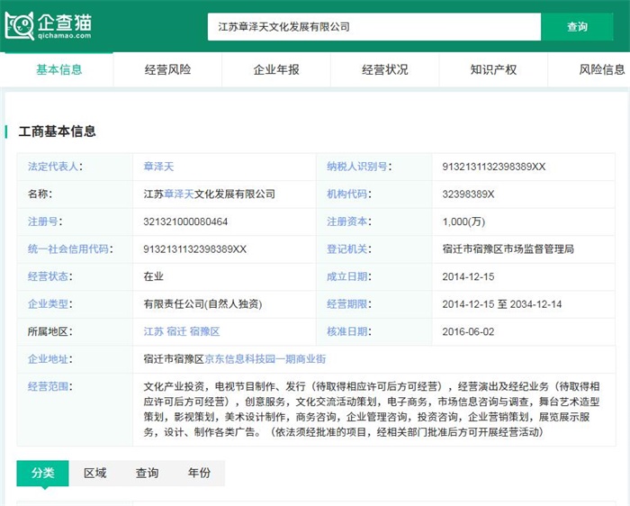Select the 查询 filter tab below the table
This screenshot has width=630, height=506.
pos(147,473)
